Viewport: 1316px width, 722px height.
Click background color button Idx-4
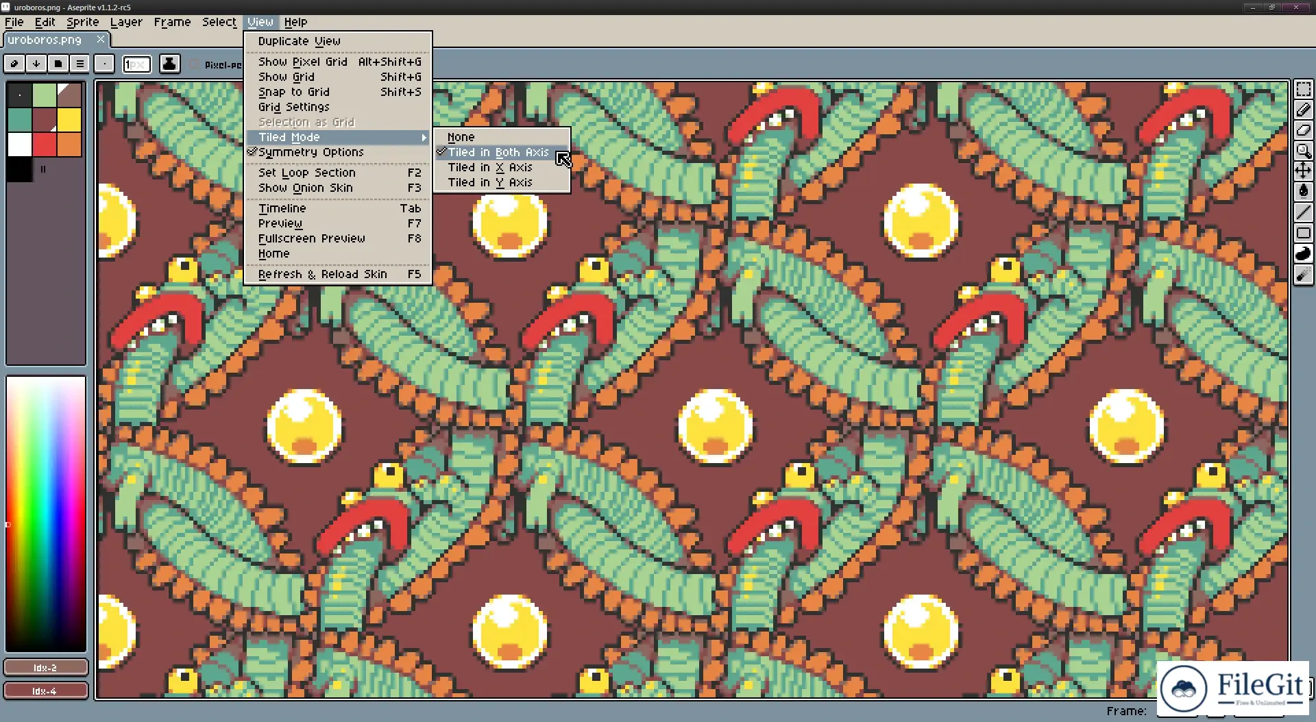[x=46, y=690]
